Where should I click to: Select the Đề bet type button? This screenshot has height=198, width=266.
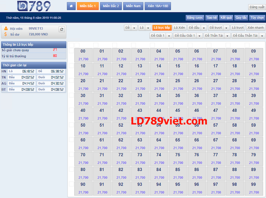click(x=128, y=28)
